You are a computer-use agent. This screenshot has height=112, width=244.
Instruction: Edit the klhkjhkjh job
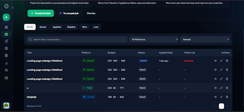point(221,97)
